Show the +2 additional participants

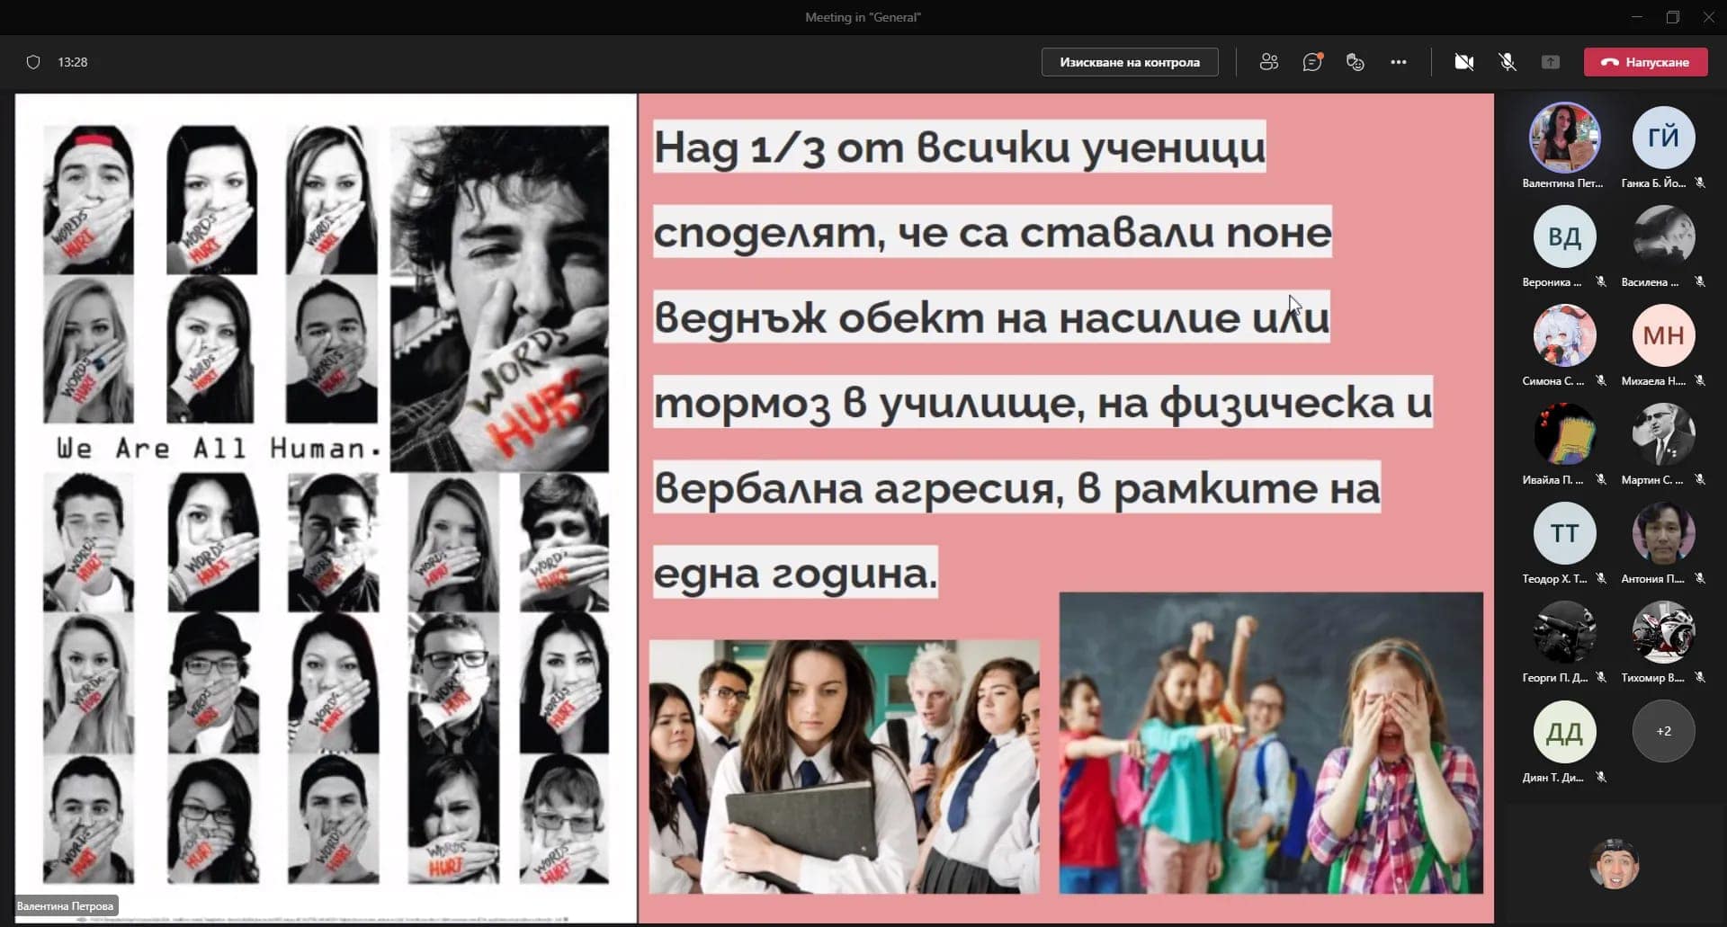tap(1664, 732)
